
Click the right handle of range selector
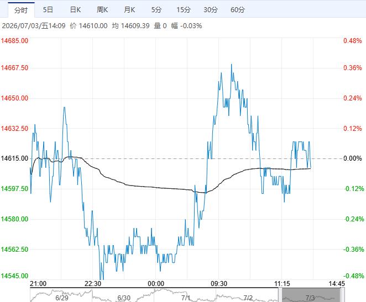pyautogui.click(x=342, y=295)
